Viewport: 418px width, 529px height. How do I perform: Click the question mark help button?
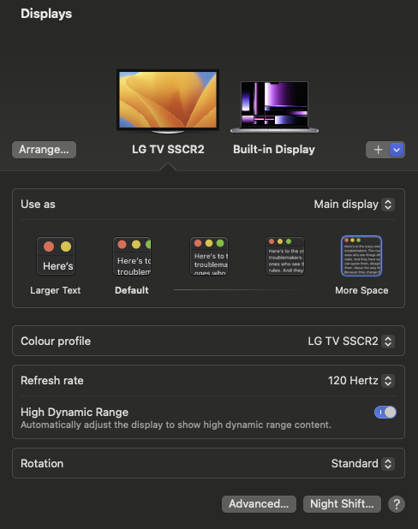397,504
